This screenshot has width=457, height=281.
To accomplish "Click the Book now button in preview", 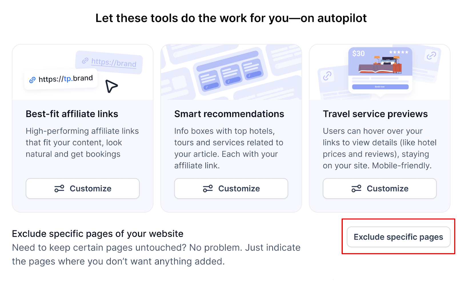I will 380,87.
